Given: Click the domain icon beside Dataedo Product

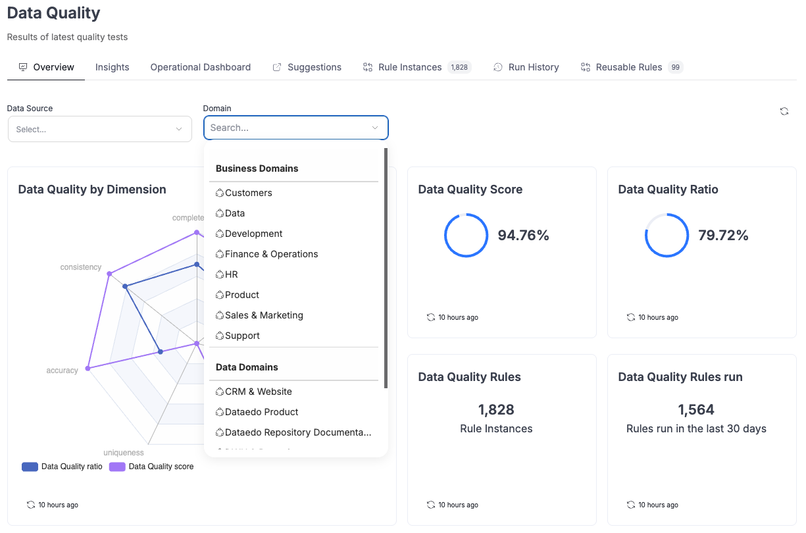Looking at the screenshot, I should [220, 412].
